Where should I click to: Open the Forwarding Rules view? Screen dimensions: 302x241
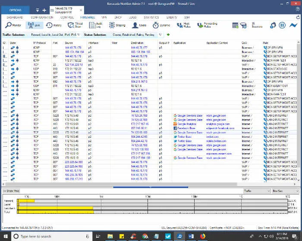[x=207, y=25]
